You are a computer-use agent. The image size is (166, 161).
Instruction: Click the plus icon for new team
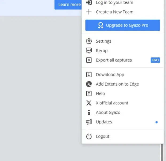(89, 12)
